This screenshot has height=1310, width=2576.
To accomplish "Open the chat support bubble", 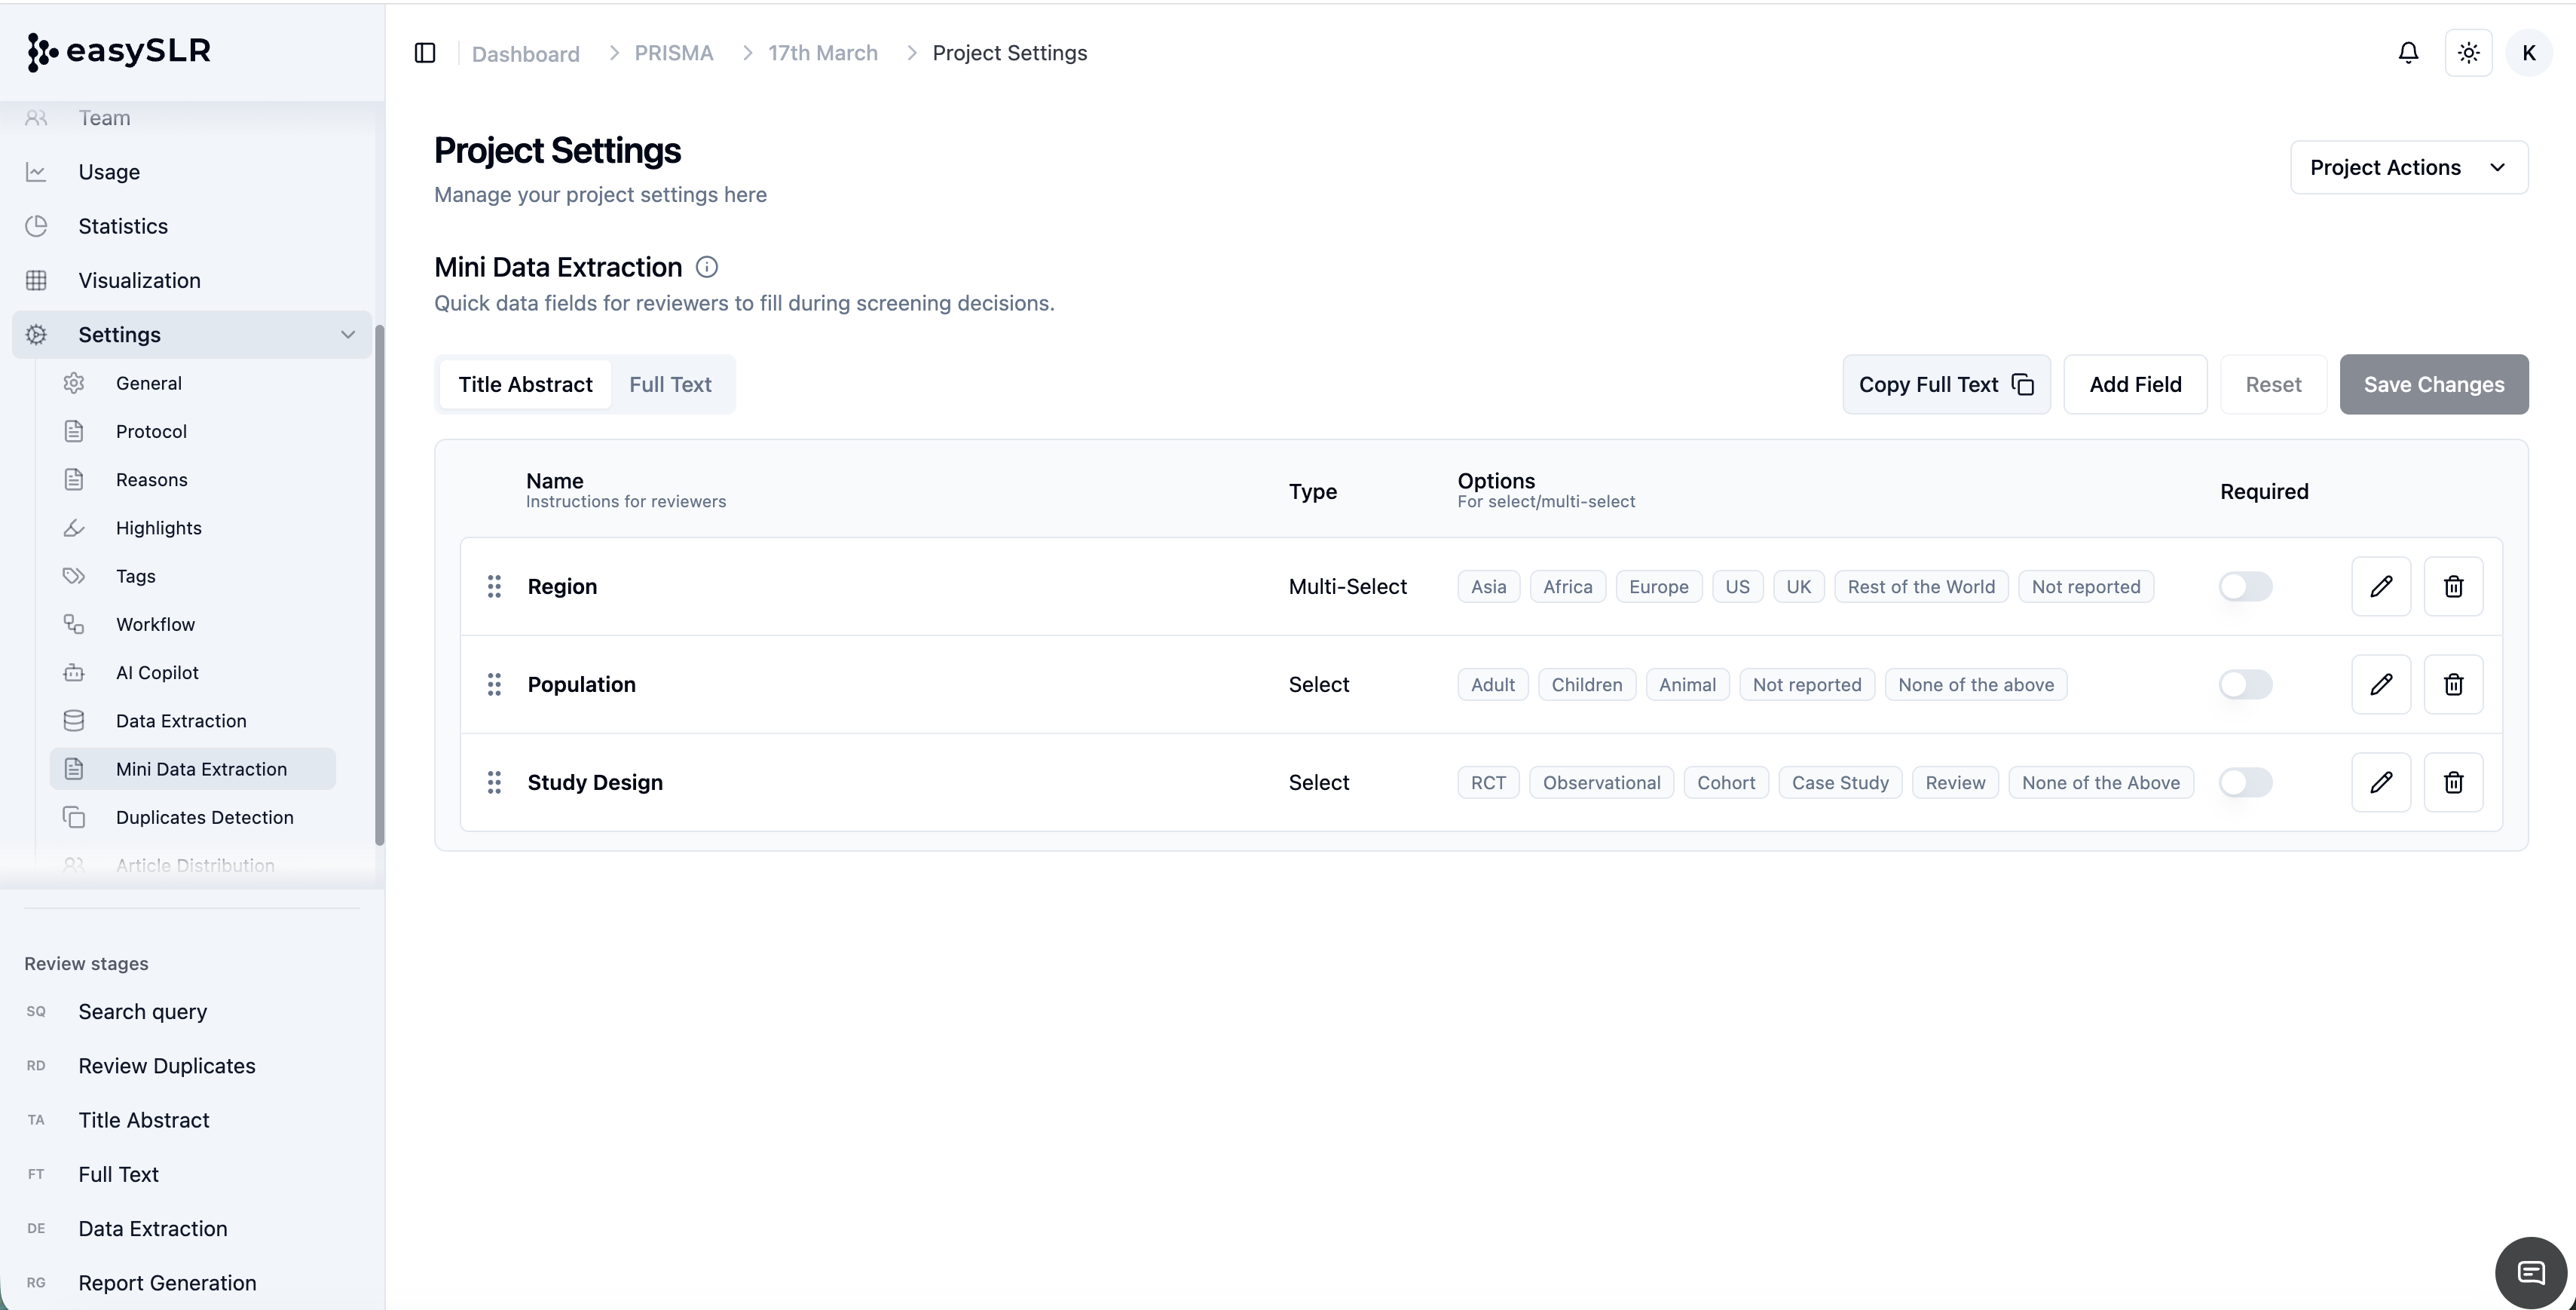I will tap(2530, 1272).
